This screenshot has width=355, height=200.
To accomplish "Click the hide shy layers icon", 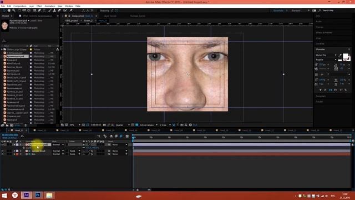I will coord(111,136).
